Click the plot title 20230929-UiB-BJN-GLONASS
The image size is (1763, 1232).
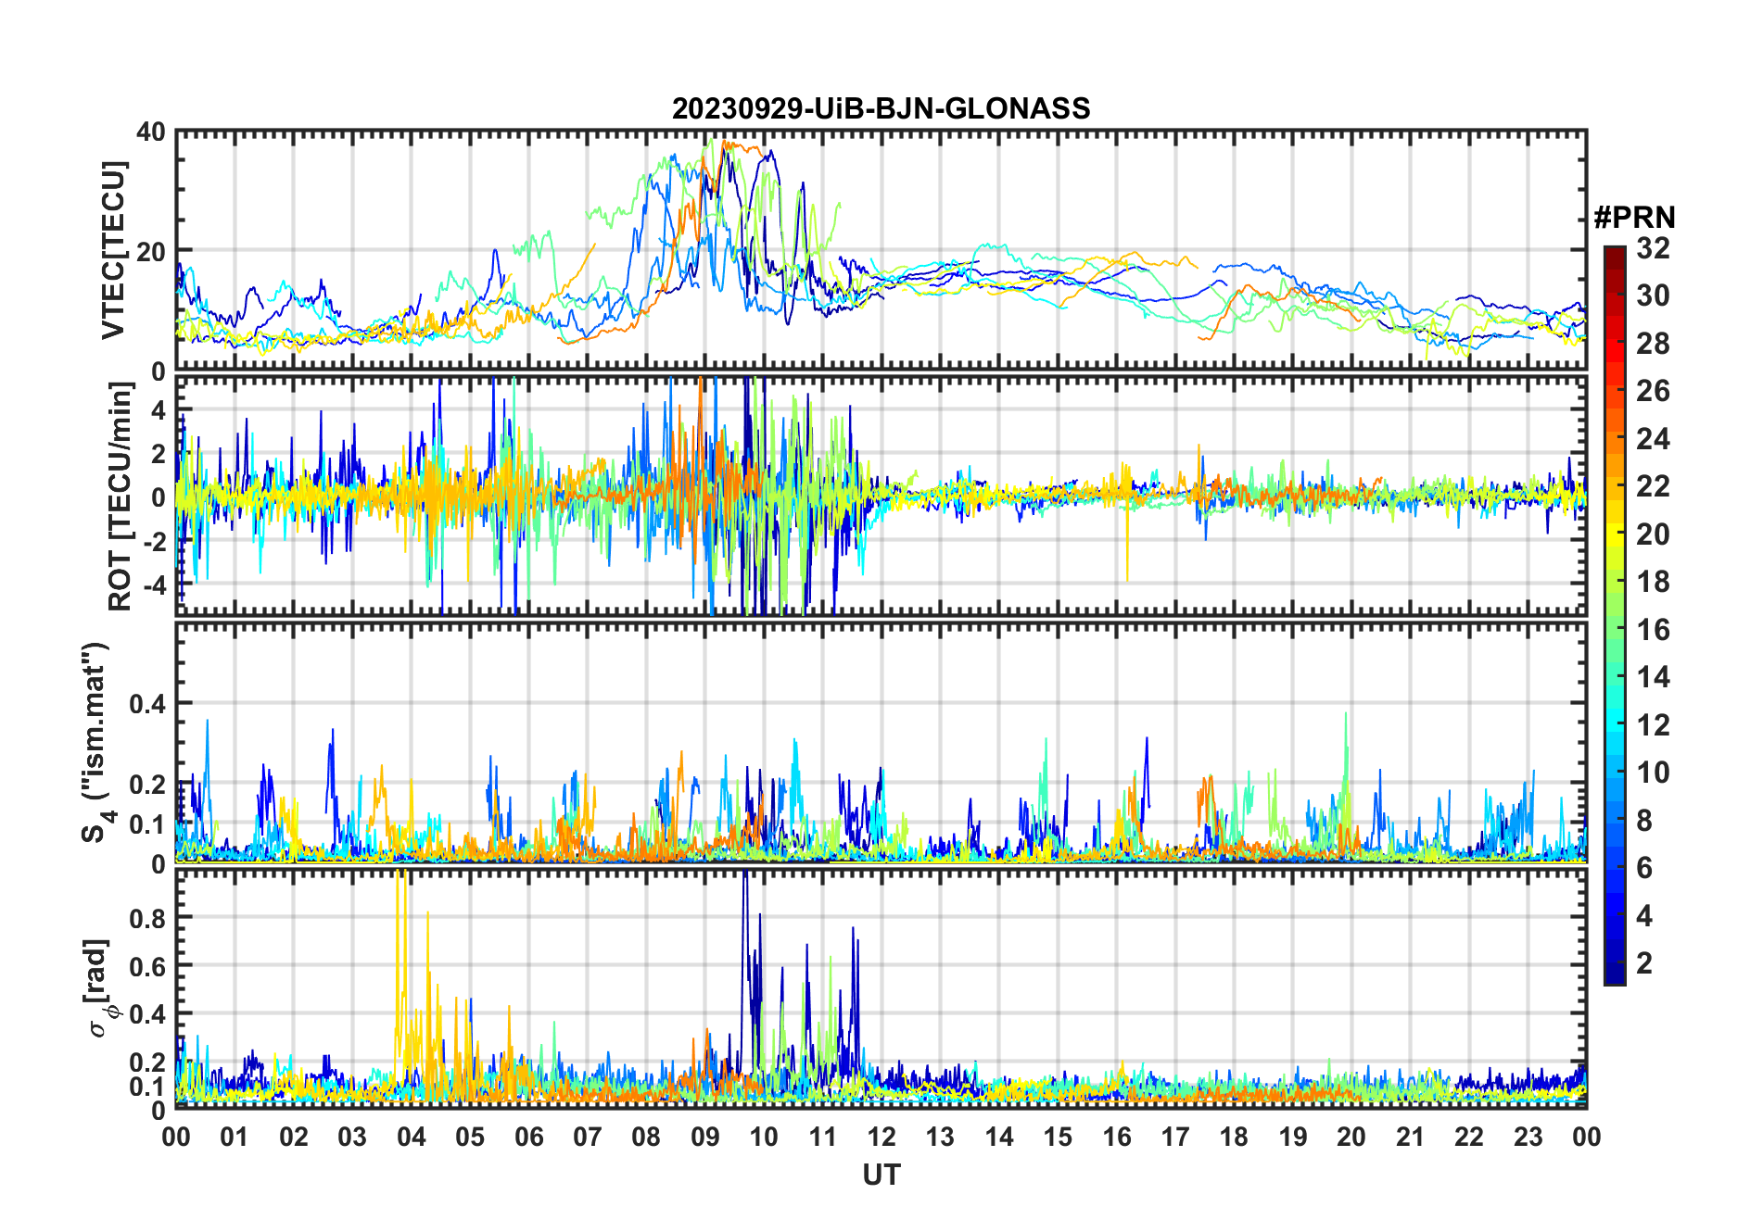(x=881, y=108)
